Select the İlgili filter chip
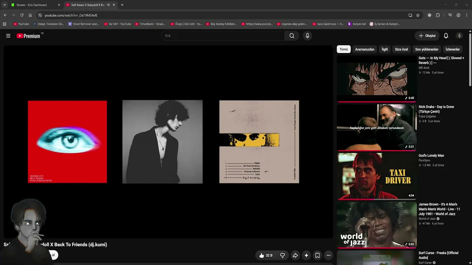The image size is (472, 265). [x=385, y=49]
